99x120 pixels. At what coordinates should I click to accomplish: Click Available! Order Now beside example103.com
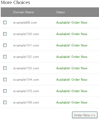[72, 68]
